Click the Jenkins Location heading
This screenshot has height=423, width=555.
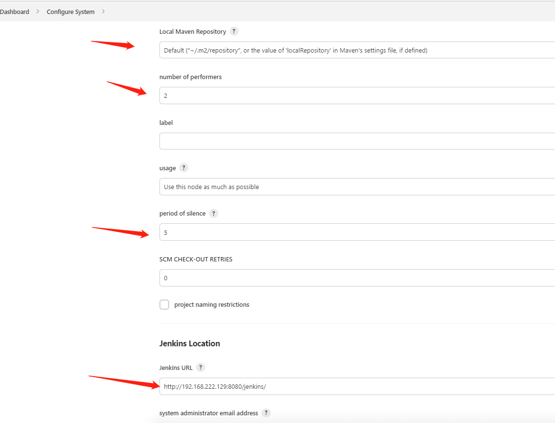point(190,343)
